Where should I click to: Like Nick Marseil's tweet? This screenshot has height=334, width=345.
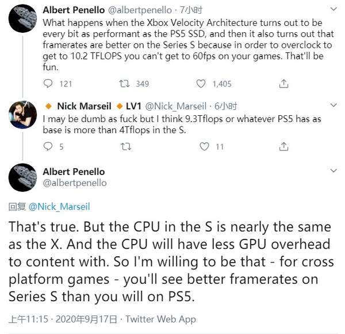tap(204, 147)
